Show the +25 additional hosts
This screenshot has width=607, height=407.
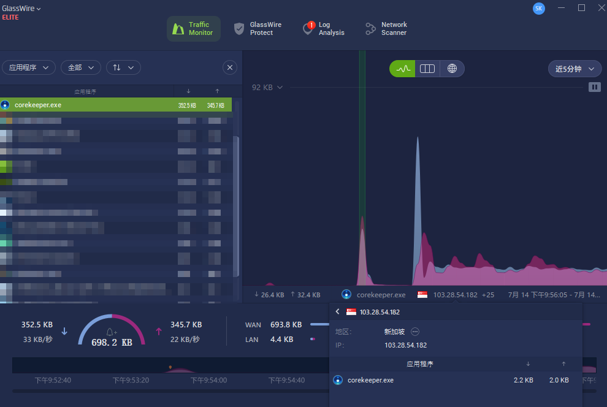pos(488,295)
